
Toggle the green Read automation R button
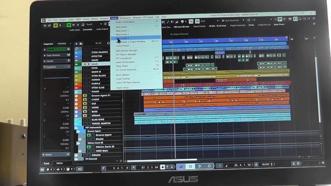[x=69, y=25]
